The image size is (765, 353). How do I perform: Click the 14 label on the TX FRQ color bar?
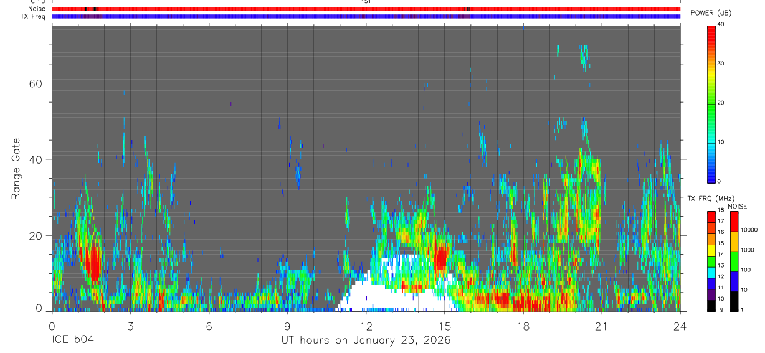(x=721, y=254)
